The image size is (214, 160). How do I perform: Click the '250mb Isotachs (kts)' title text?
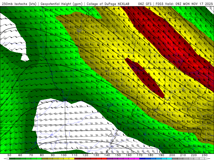(x=19, y=4)
